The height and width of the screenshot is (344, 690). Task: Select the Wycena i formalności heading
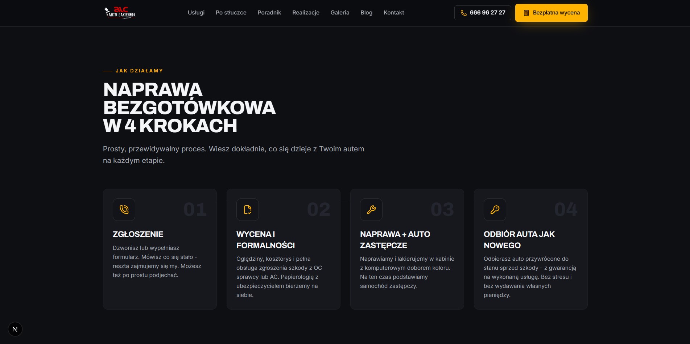266,240
